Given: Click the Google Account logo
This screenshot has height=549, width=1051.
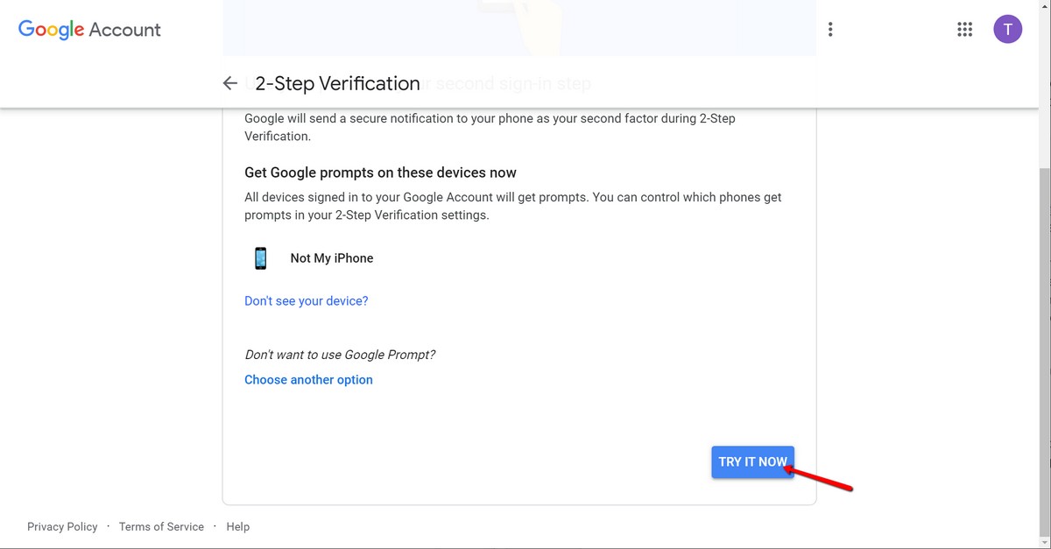Looking at the screenshot, I should (x=89, y=30).
